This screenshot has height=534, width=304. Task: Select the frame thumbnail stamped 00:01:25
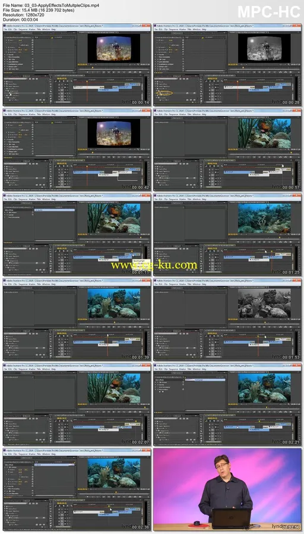(x=227, y=235)
